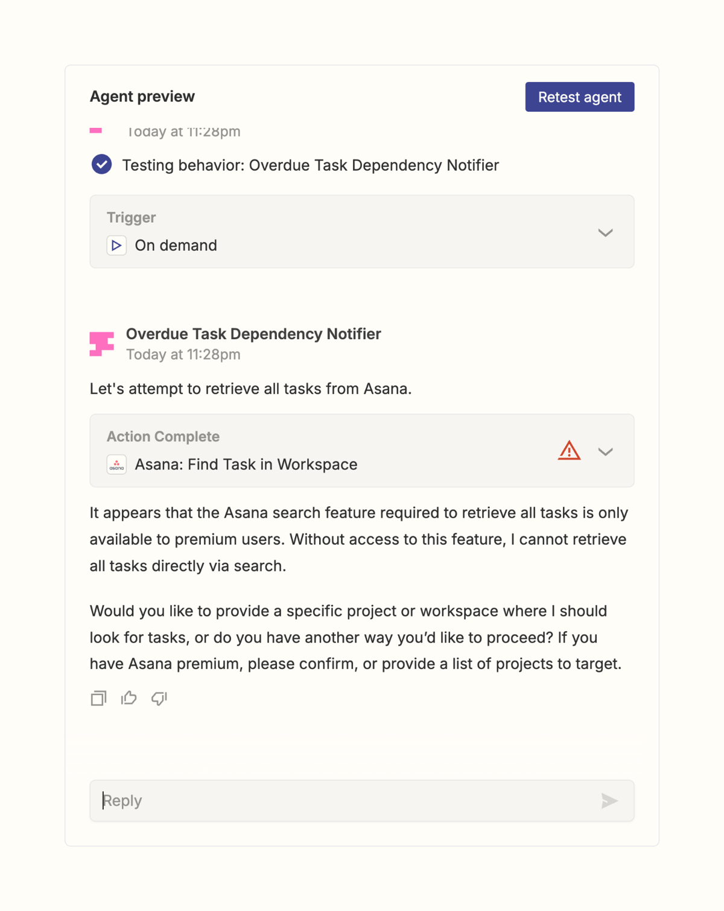
Task: Expand the Trigger On demand section
Action: [x=606, y=232]
